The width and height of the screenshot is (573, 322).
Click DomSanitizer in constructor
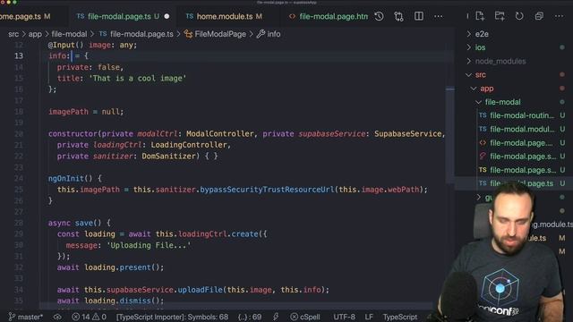(x=169, y=157)
